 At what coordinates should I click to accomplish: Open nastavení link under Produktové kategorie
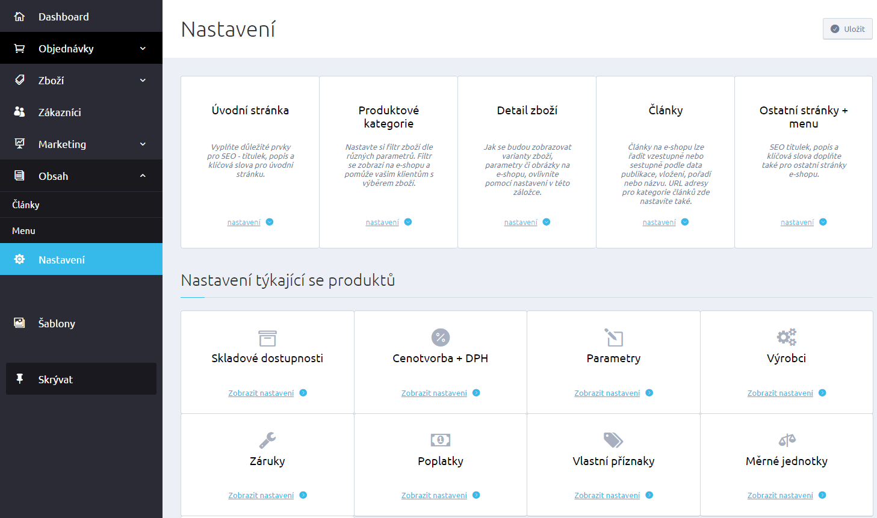pos(382,223)
